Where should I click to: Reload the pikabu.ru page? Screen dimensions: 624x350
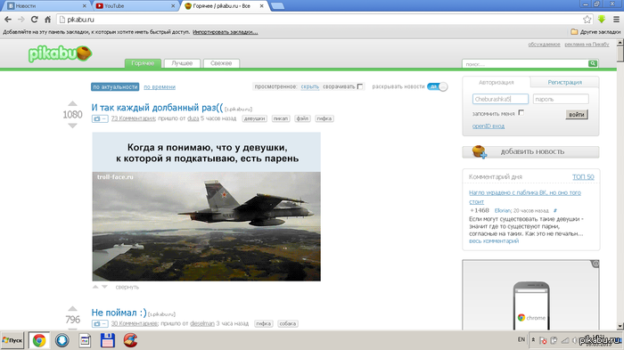click(34, 19)
